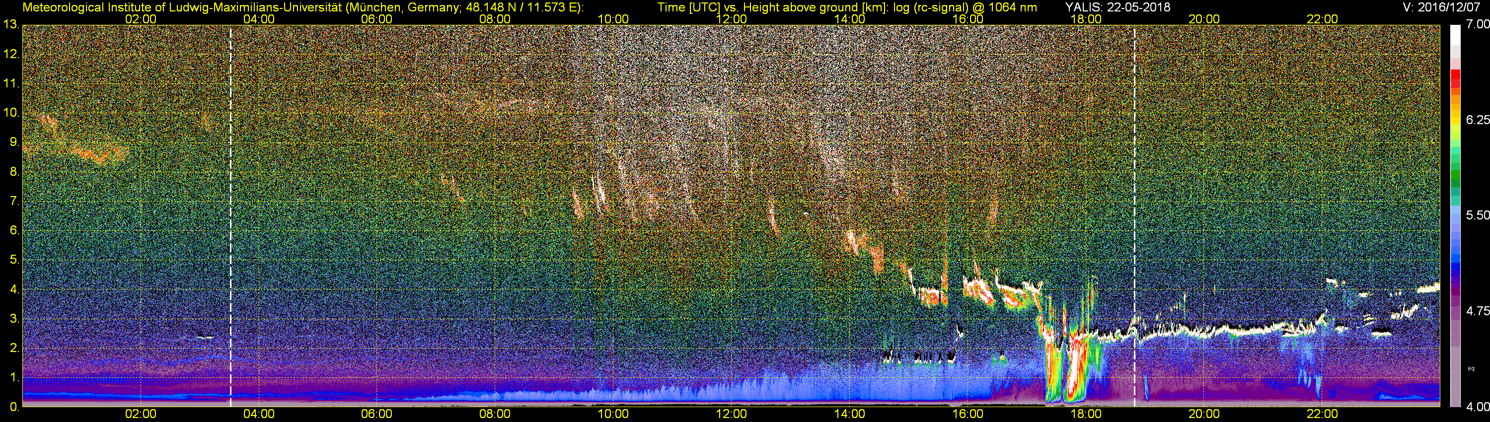Image resolution: width=1490 pixels, height=422 pixels.
Task: Click 16:00 on the bottom time axis
Action: pos(968,414)
